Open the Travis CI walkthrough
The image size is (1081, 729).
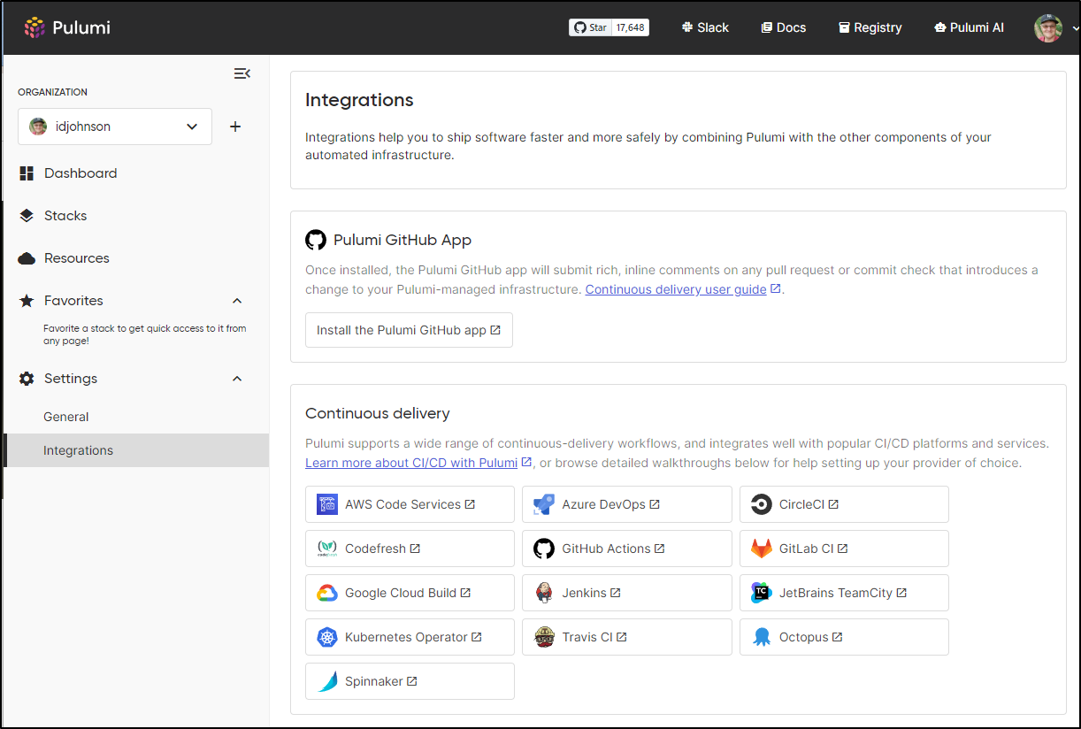pos(627,637)
